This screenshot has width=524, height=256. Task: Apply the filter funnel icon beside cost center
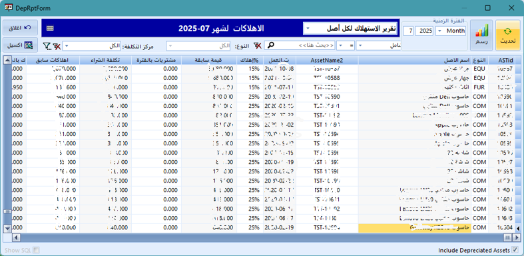pos(47,46)
